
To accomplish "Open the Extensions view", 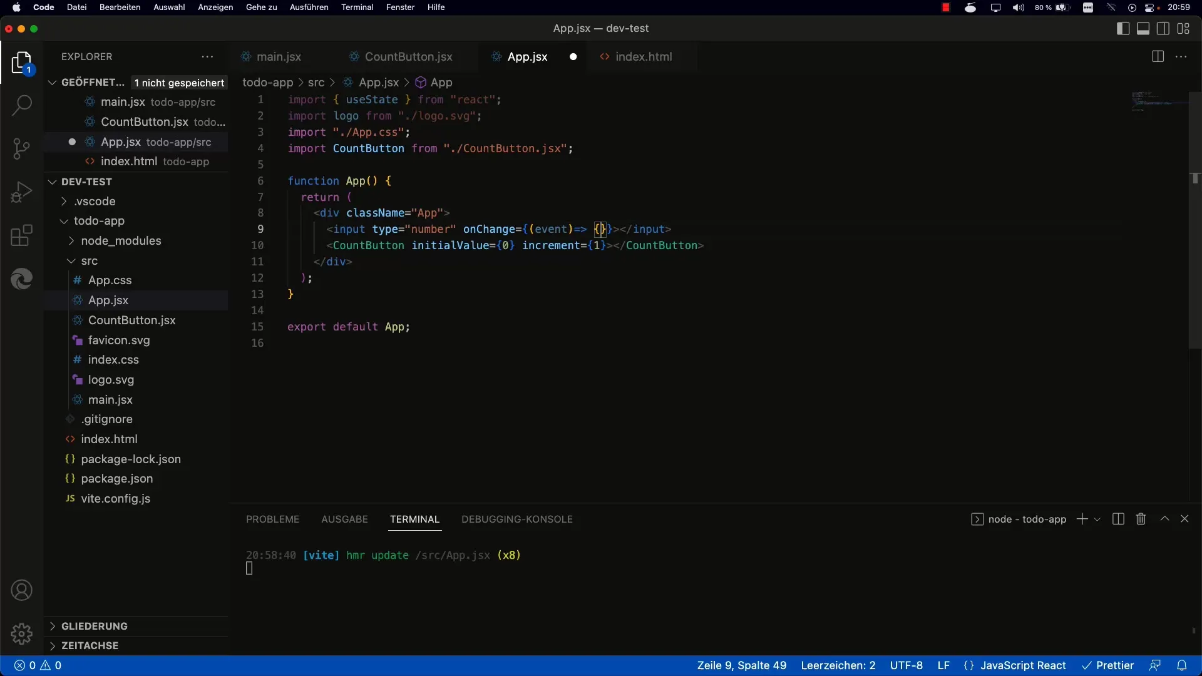I will pos(22,236).
